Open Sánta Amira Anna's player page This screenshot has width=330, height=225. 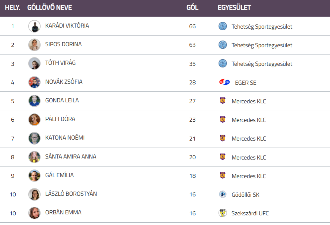(71, 157)
